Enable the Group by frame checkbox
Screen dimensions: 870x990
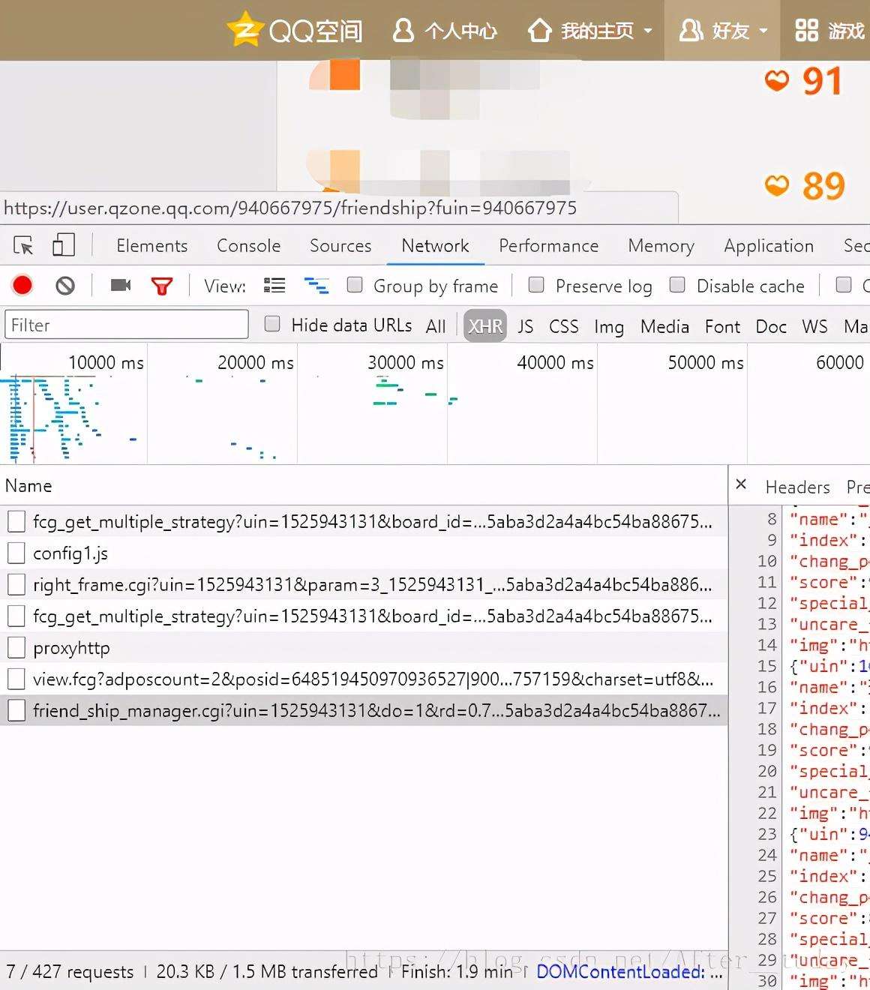click(x=355, y=285)
